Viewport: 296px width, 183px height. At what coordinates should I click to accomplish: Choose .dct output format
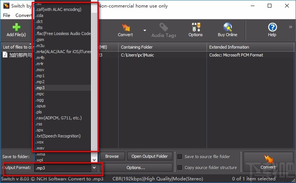63,21
